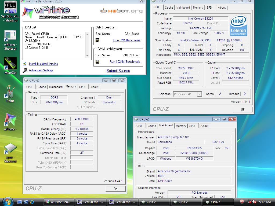Run the 32M Benchmark

[x=127, y=40]
